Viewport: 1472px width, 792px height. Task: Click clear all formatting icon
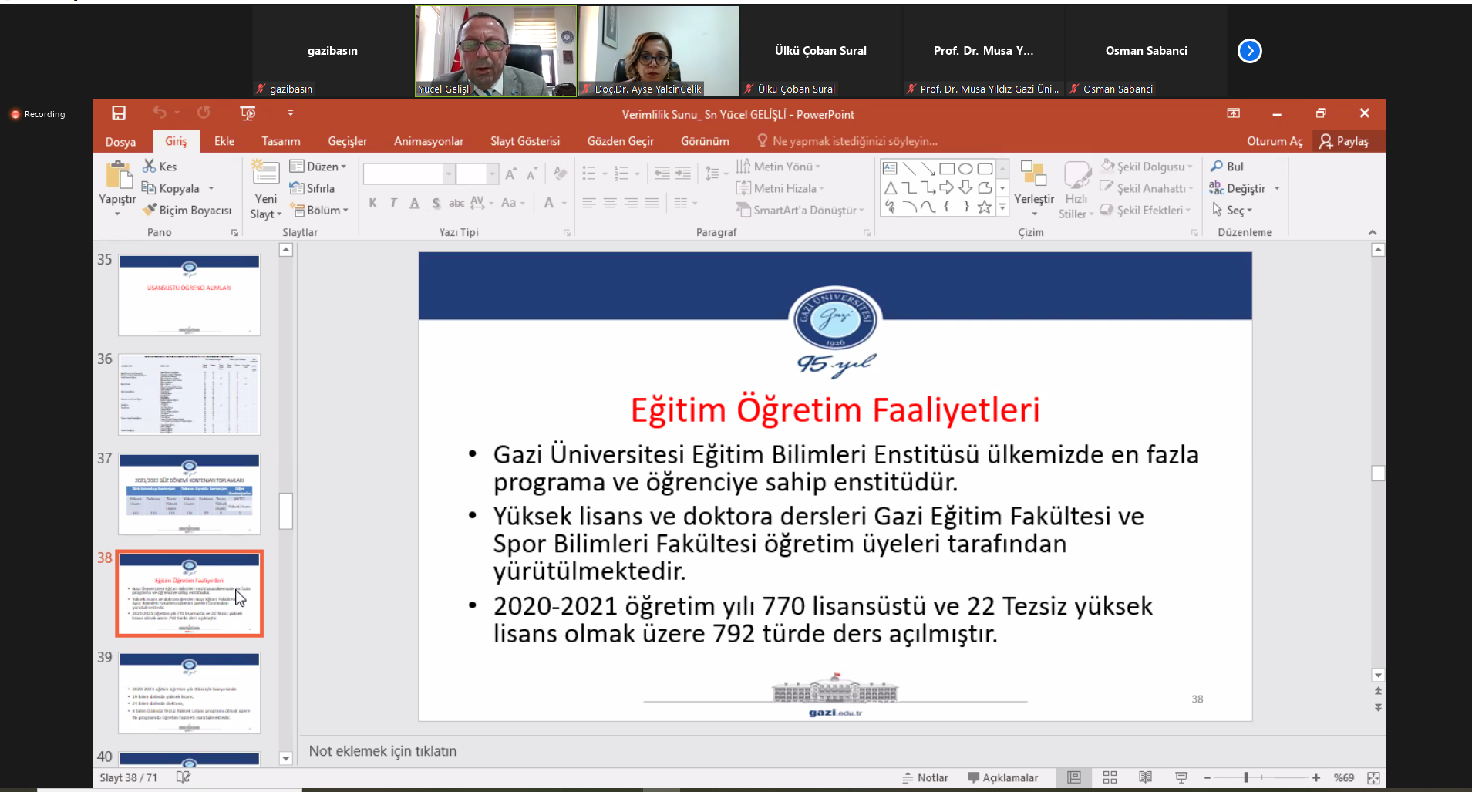tap(561, 174)
